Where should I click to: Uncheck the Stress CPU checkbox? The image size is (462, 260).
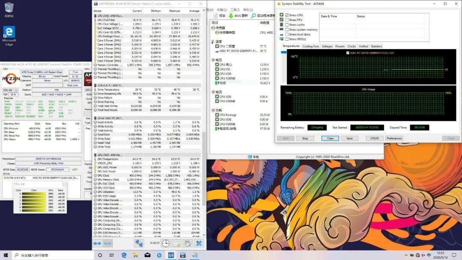coord(287,15)
